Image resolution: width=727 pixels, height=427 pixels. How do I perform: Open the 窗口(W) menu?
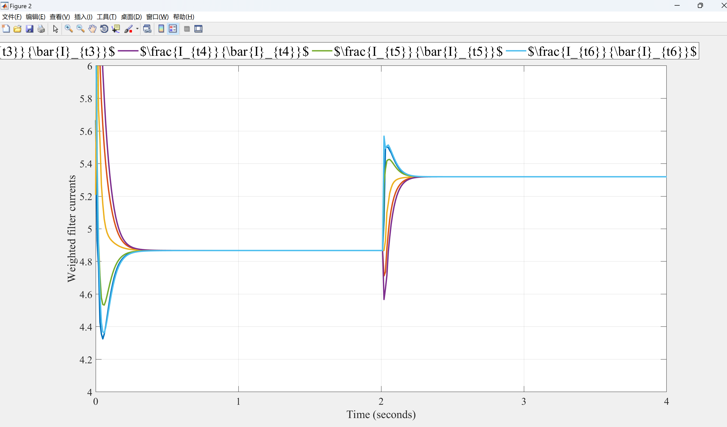point(158,17)
